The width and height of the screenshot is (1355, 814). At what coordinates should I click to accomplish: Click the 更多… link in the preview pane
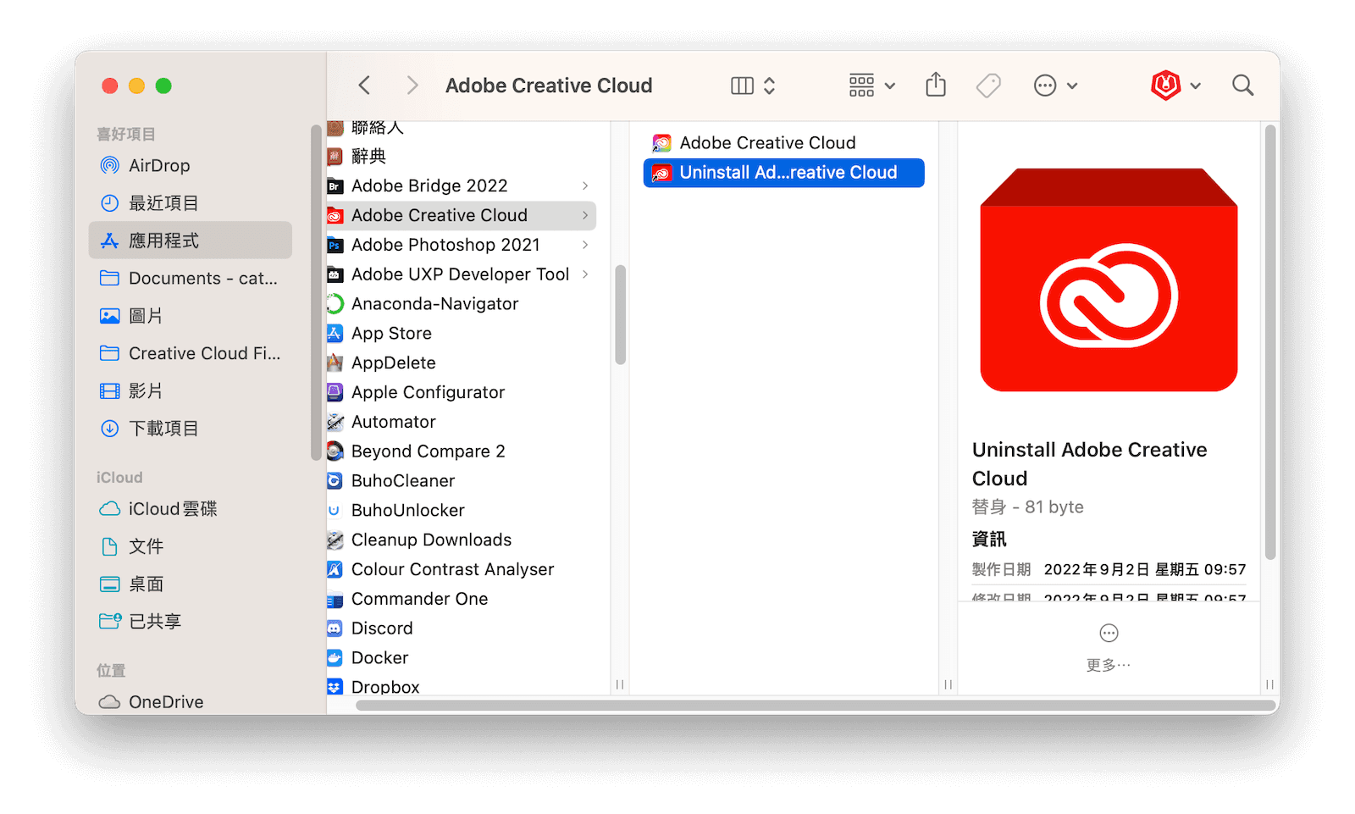[1108, 664]
